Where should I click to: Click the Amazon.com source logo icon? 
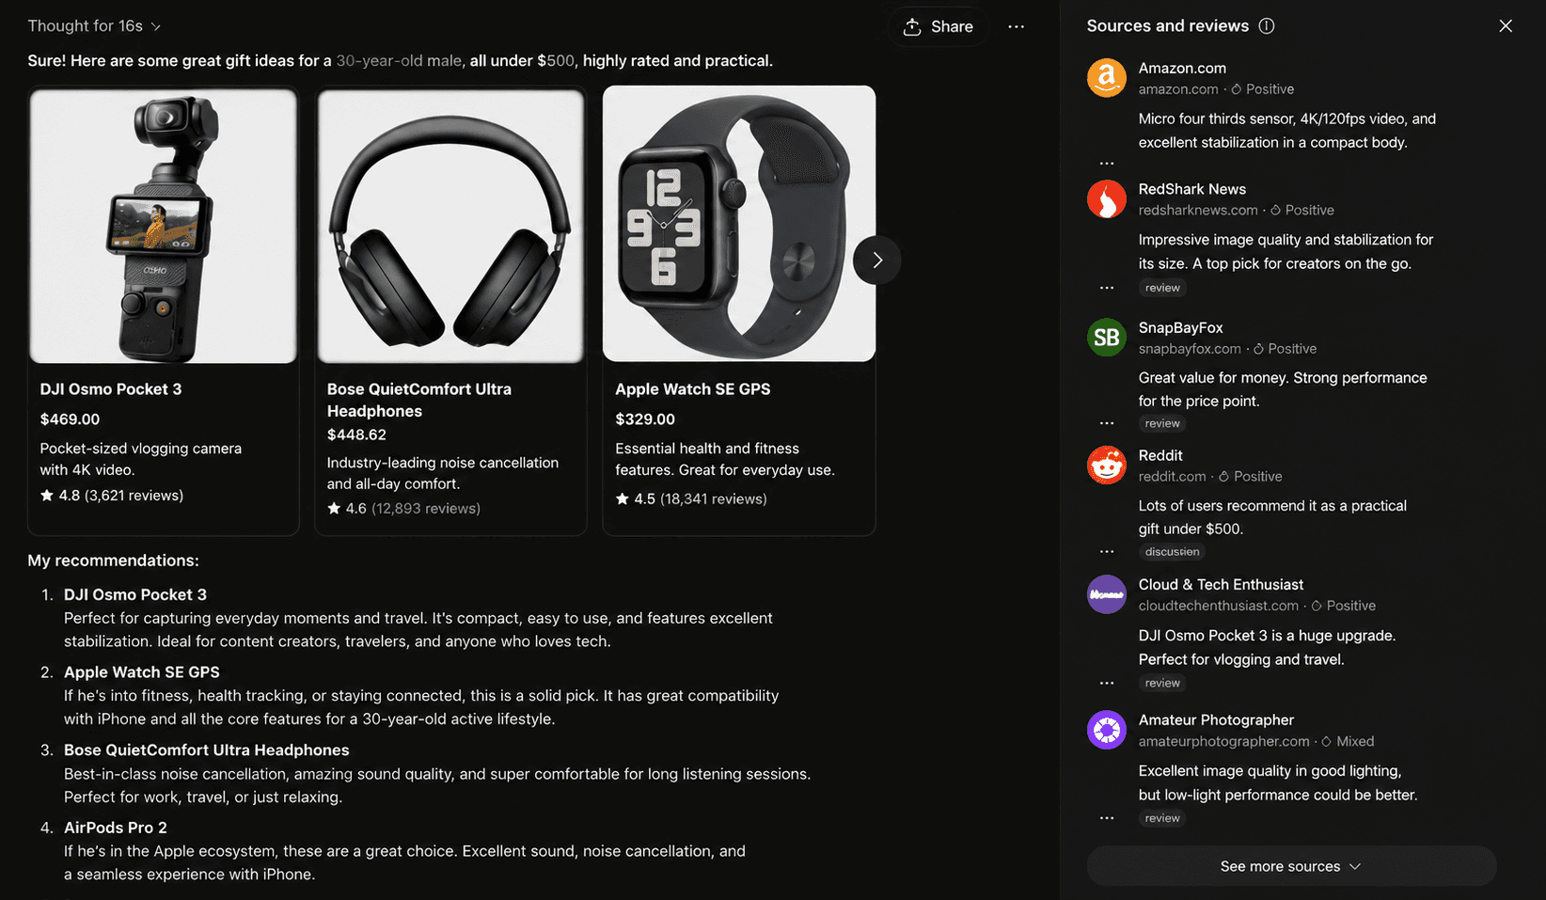point(1107,77)
